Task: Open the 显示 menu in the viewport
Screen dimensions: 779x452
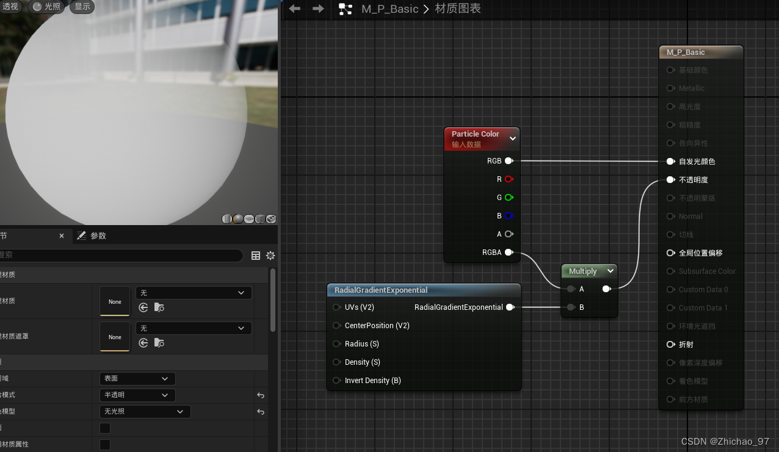Action: pyautogui.click(x=82, y=7)
